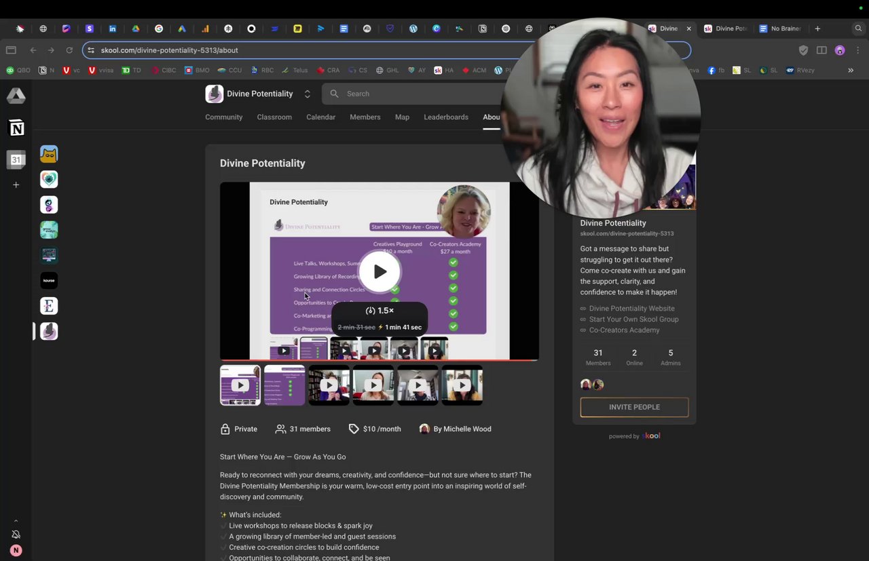869x561 pixels.
Task: Open the Google pinned tab
Action: 159,28
